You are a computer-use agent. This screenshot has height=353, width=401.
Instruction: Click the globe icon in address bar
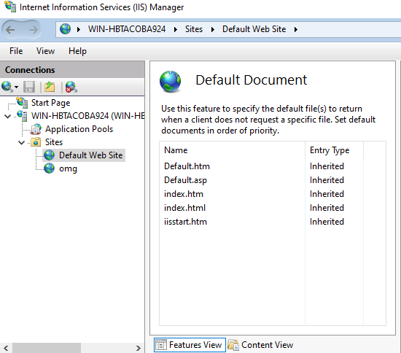point(65,29)
